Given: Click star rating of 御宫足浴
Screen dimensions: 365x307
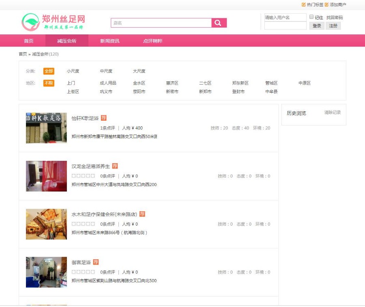Looking at the screenshot, I should 83,272.
